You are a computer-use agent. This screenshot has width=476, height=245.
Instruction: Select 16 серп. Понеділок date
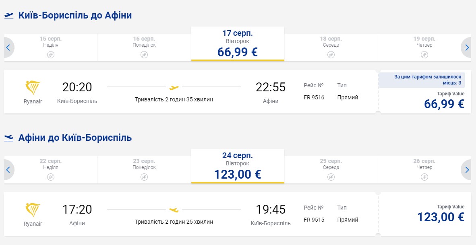[x=144, y=42]
